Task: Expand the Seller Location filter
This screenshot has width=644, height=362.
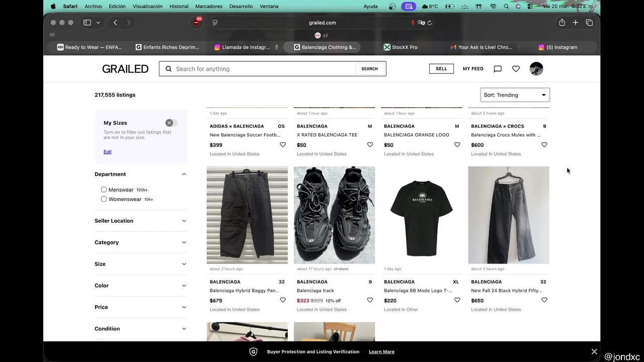Action: (140, 221)
